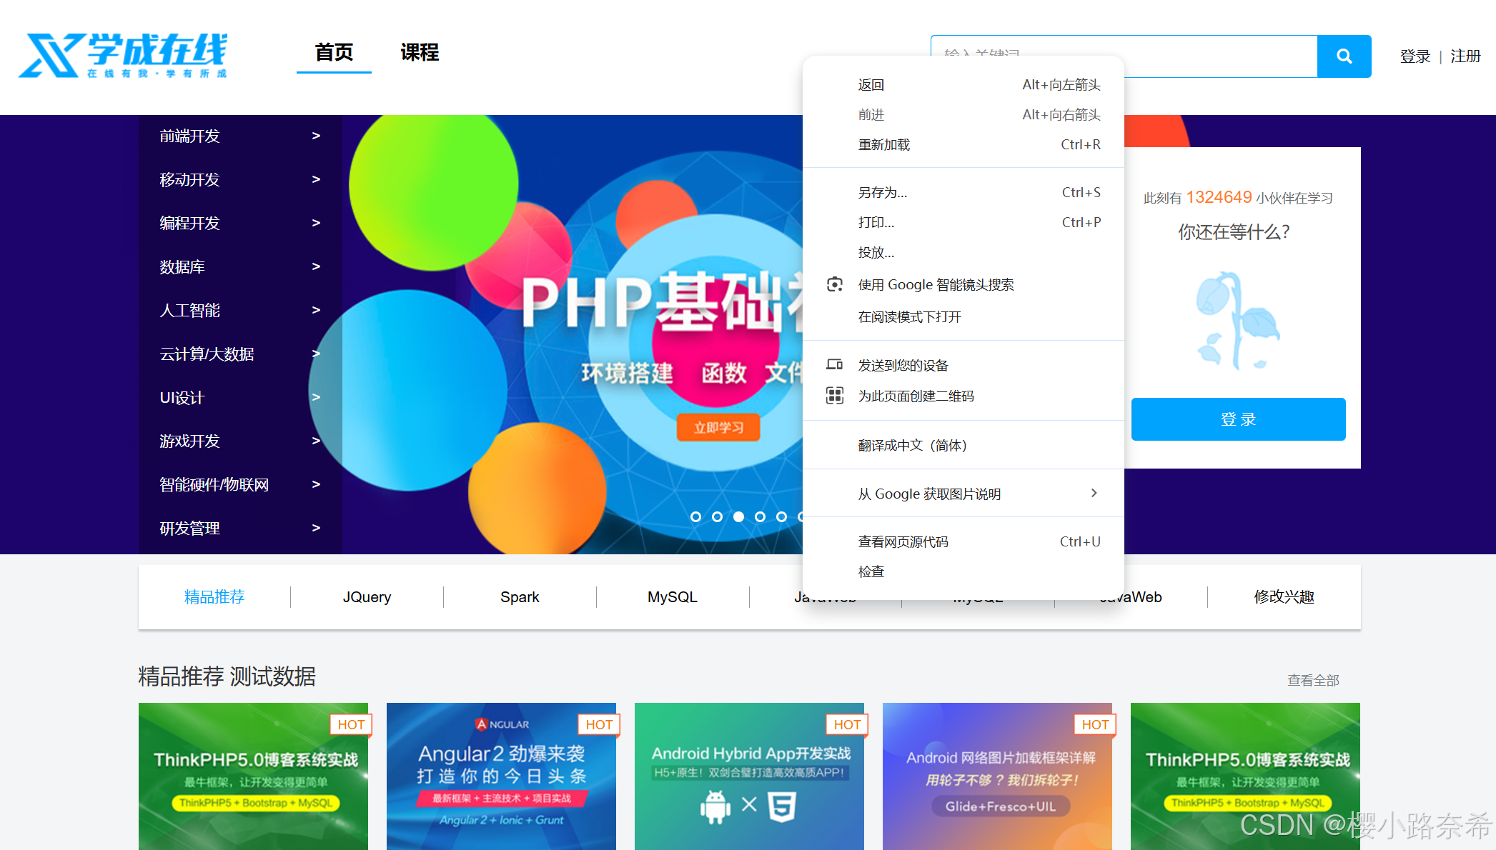Choose 重新加载 from context menu
Image resolution: width=1496 pixels, height=850 pixels.
884,145
